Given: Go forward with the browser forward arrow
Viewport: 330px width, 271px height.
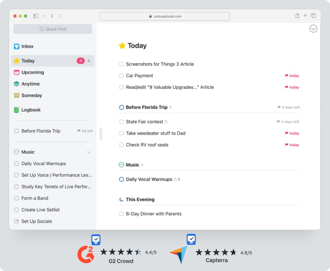Looking at the screenshot, I should [x=60, y=16].
